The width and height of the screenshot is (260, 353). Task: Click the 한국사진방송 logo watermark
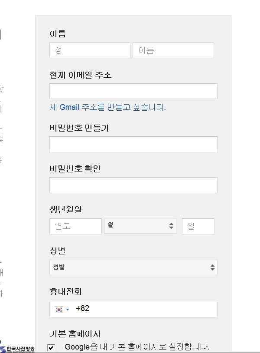17,349
